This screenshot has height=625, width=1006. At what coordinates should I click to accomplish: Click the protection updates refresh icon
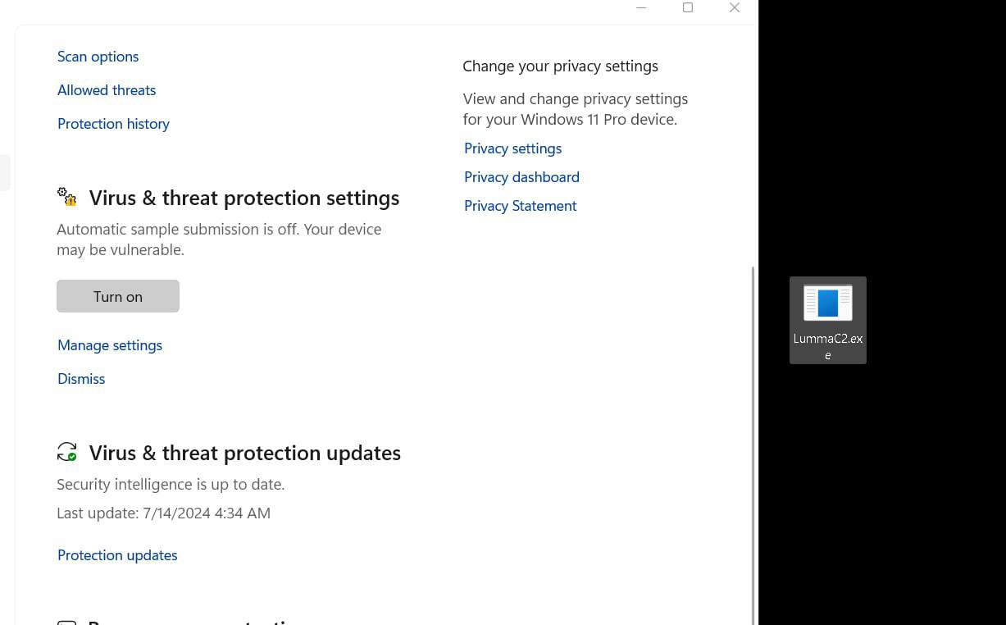tap(66, 452)
